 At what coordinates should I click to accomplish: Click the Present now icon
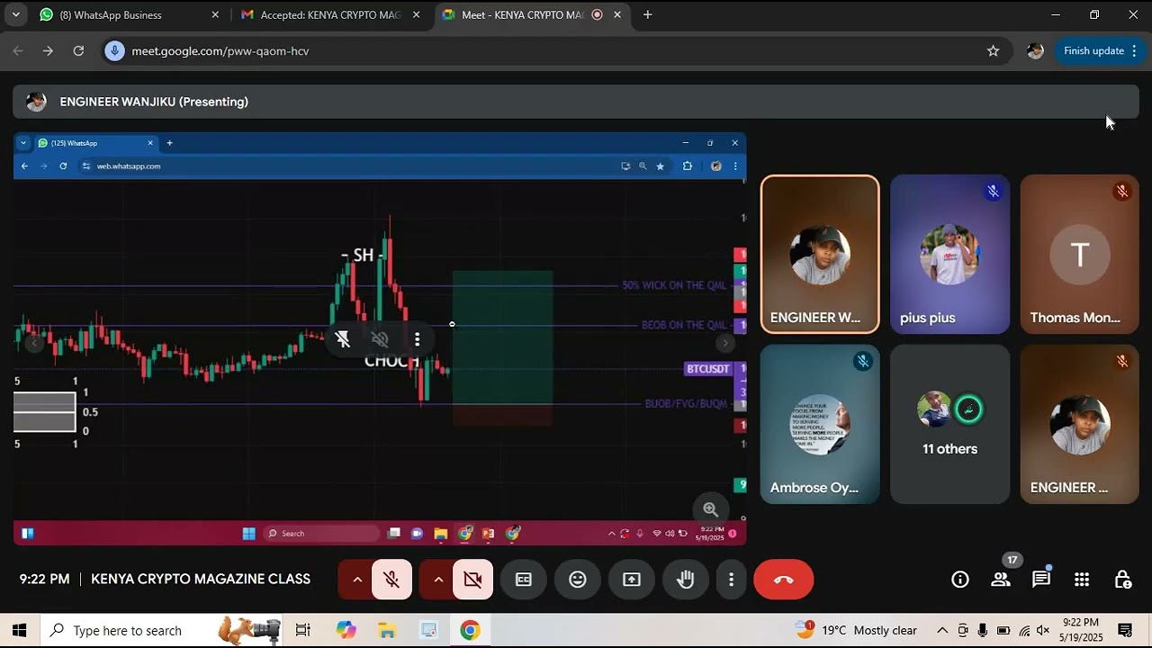tap(632, 580)
